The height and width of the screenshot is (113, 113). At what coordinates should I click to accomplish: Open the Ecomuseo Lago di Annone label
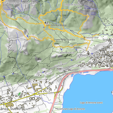click(71, 109)
